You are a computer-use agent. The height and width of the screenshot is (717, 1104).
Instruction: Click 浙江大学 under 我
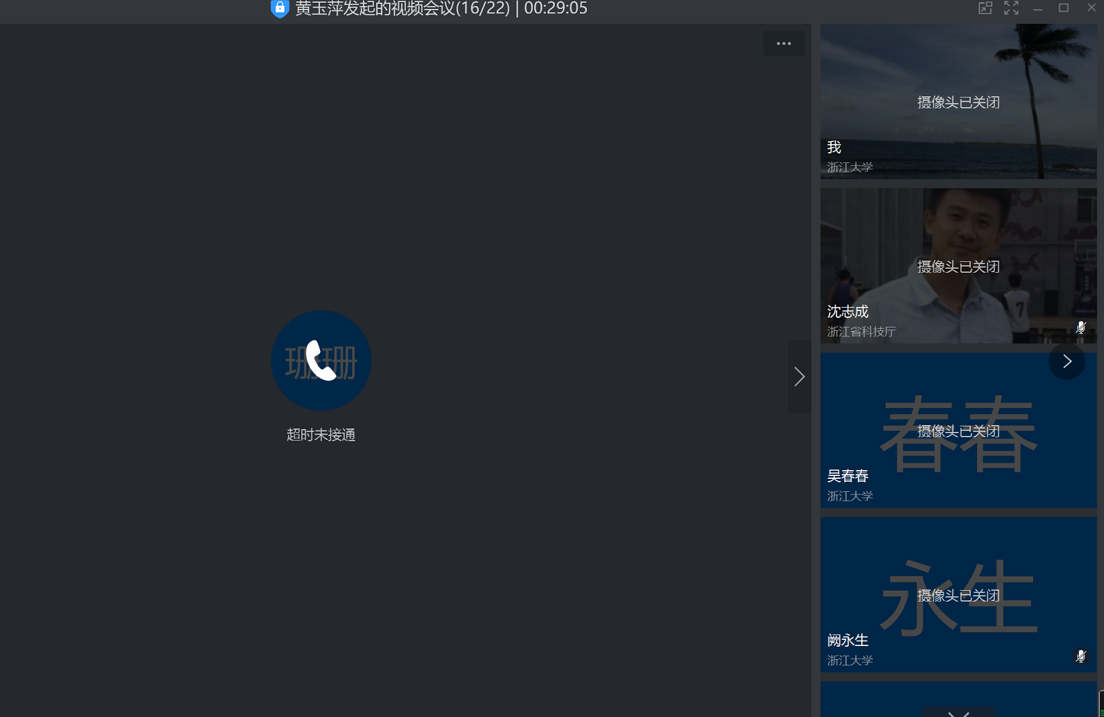pos(850,167)
